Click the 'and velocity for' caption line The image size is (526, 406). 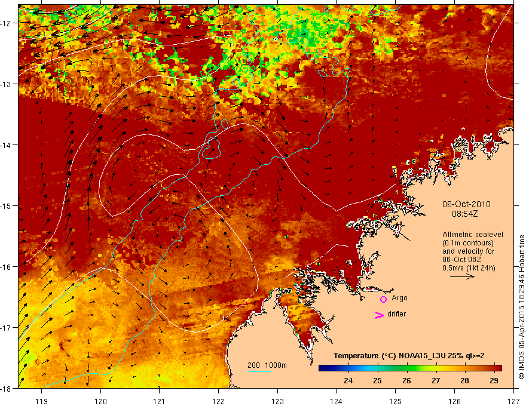(x=468, y=251)
